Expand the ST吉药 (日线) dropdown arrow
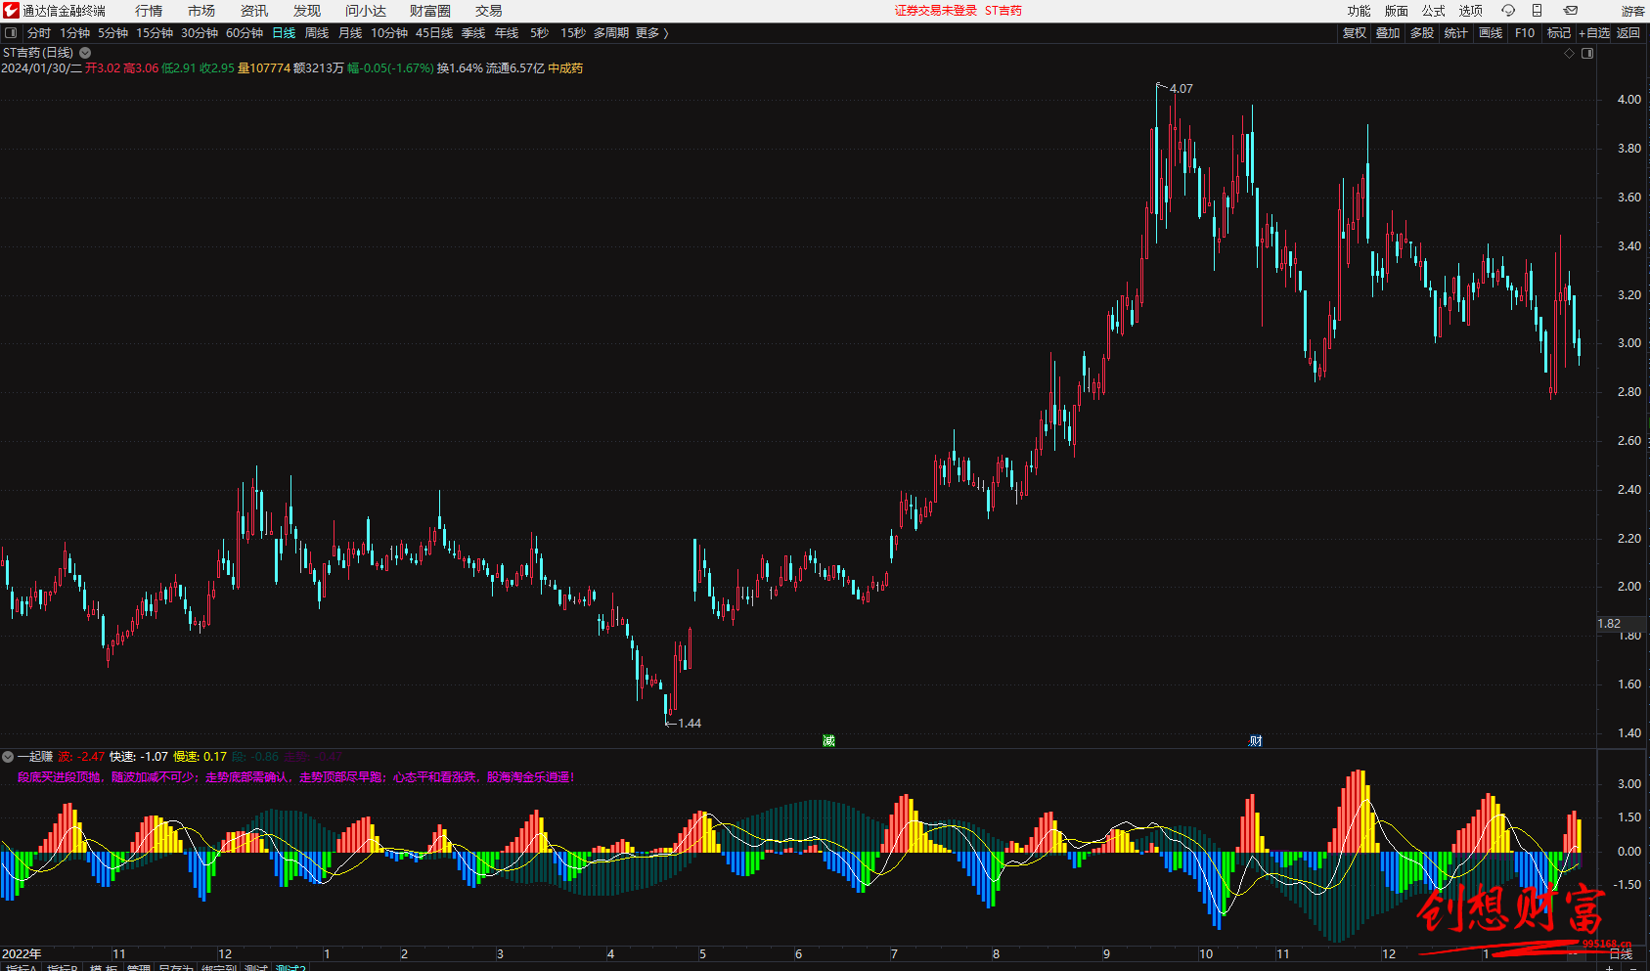The width and height of the screenshot is (1650, 971). click(x=85, y=53)
